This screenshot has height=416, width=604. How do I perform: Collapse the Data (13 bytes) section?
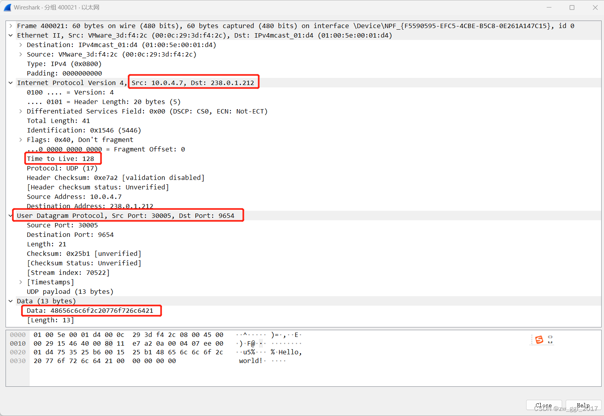(11, 301)
